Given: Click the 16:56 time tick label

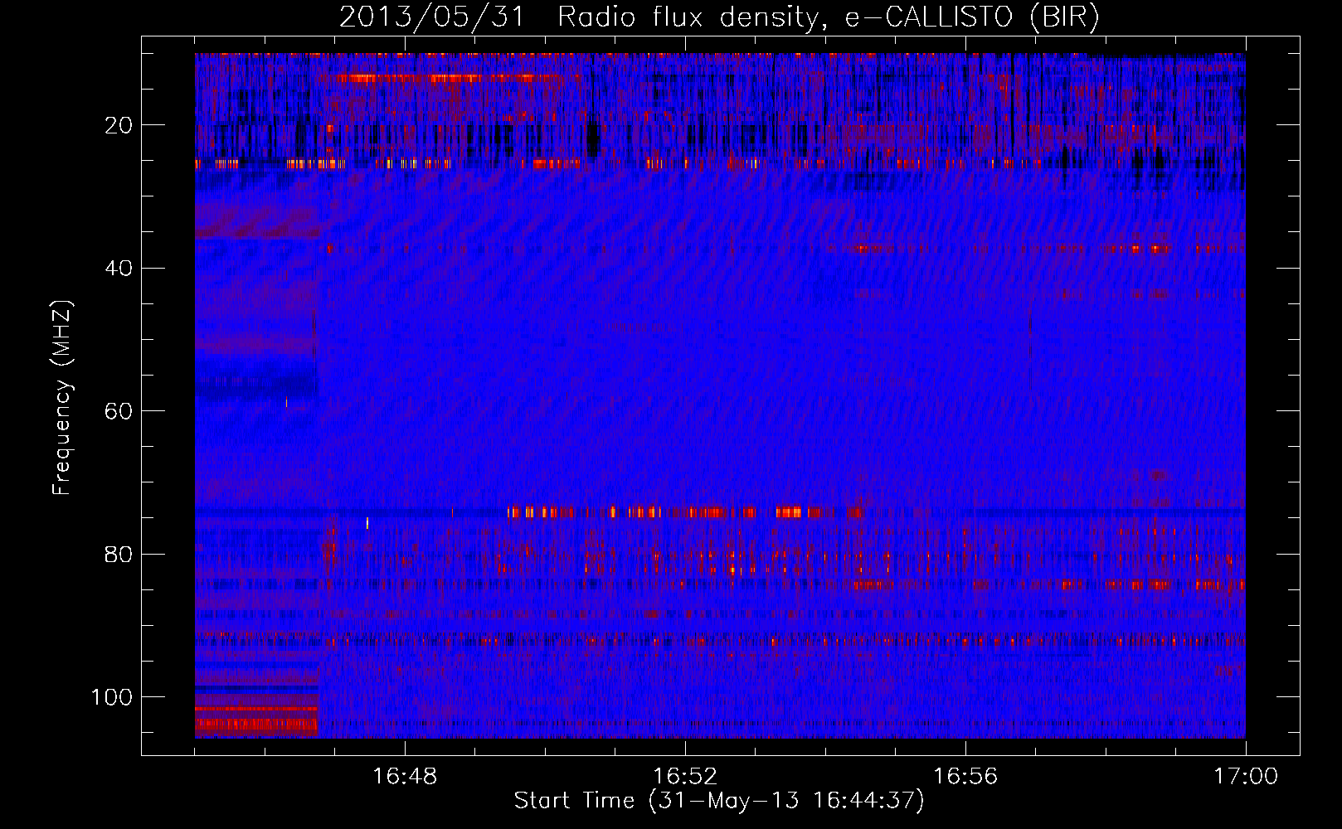Looking at the screenshot, I should pos(965,777).
